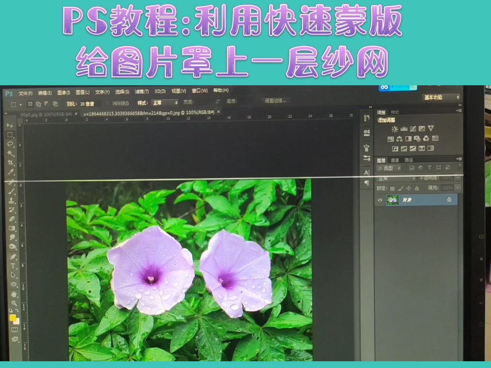
Task: Click the 背景 layer thumbnail
Action: click(392, 200)
